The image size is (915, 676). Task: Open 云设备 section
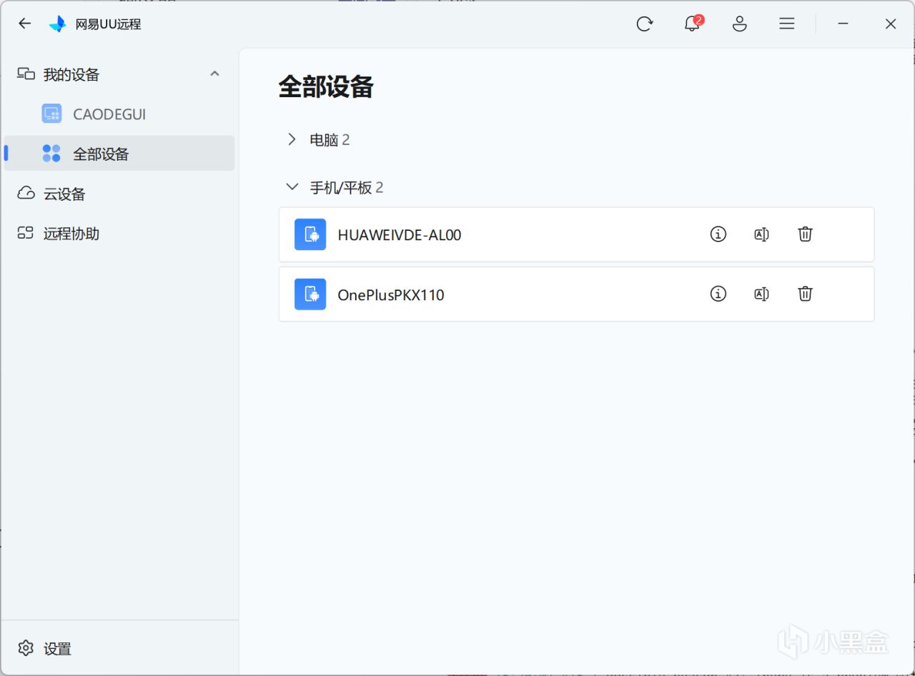[x=119, y=194]
